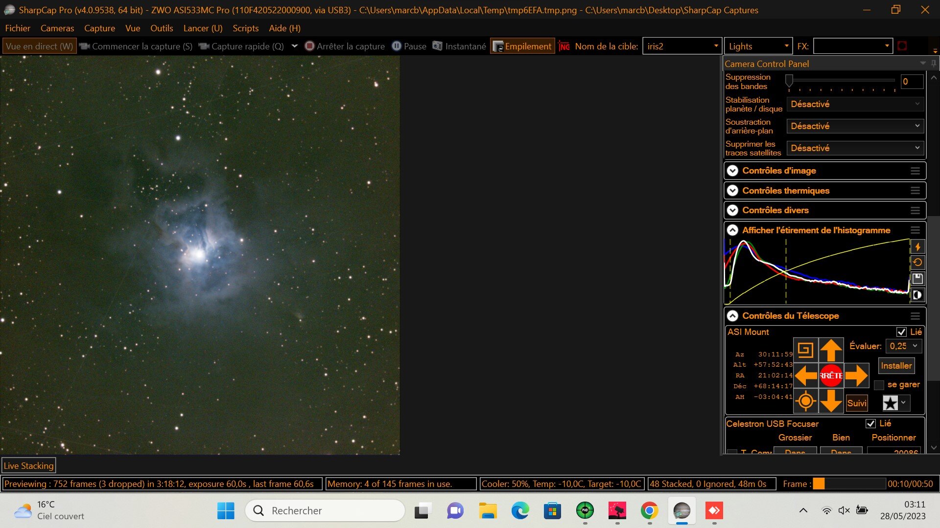Switch to the Live Stacking tab

point(28,466)
